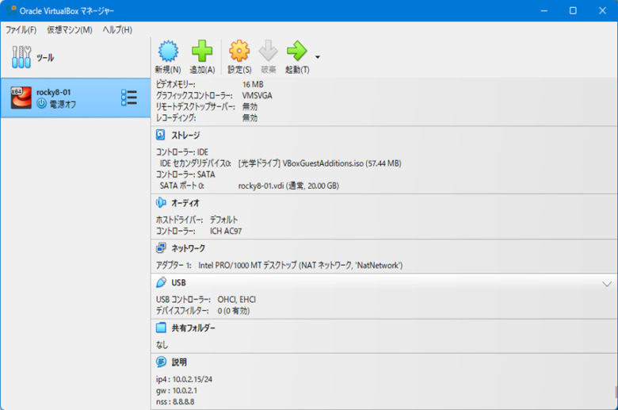Viewport: 618px width, 410px height.
Task: Click the Shared Folders (共有フォルダー) icon
Action: pyautogui.click(x=161, y=328)
